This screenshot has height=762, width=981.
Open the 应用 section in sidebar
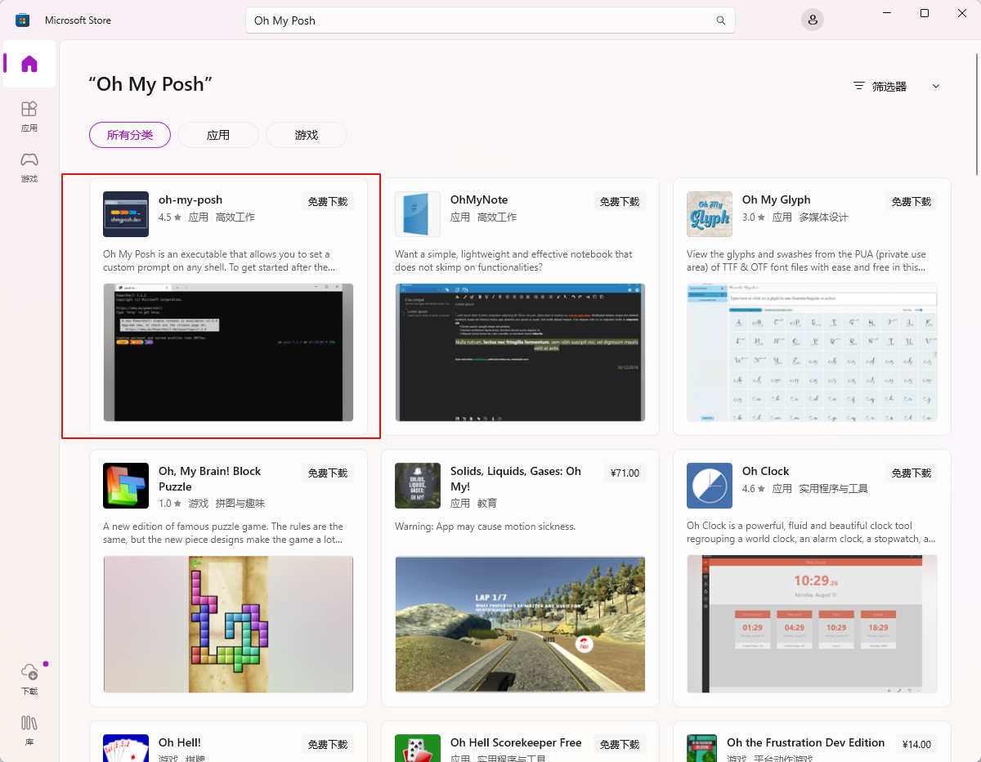tap(29, 116)
